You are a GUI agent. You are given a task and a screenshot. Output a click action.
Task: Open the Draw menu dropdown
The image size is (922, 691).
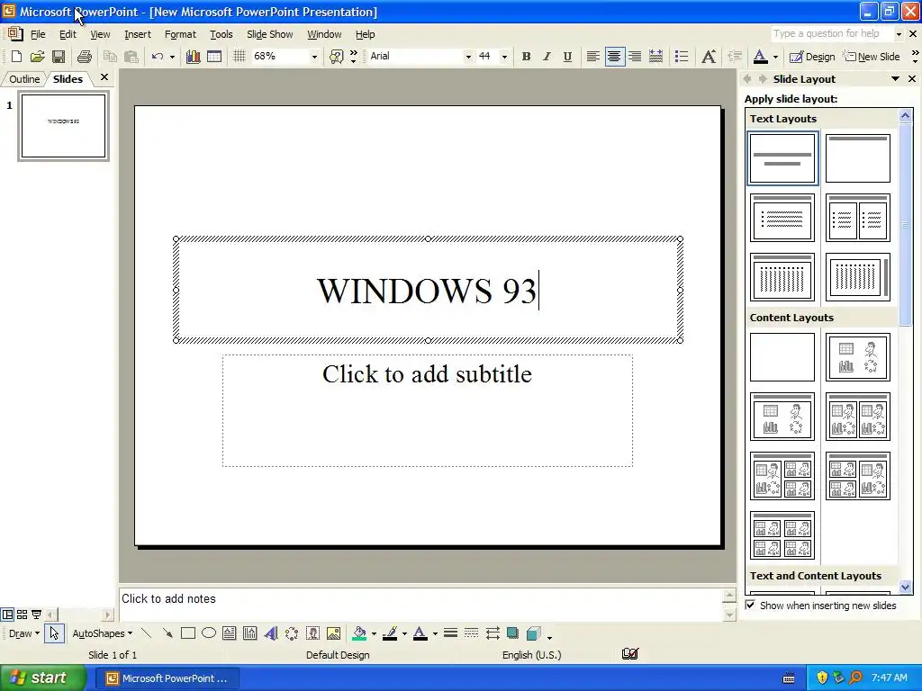pos(24,633)
